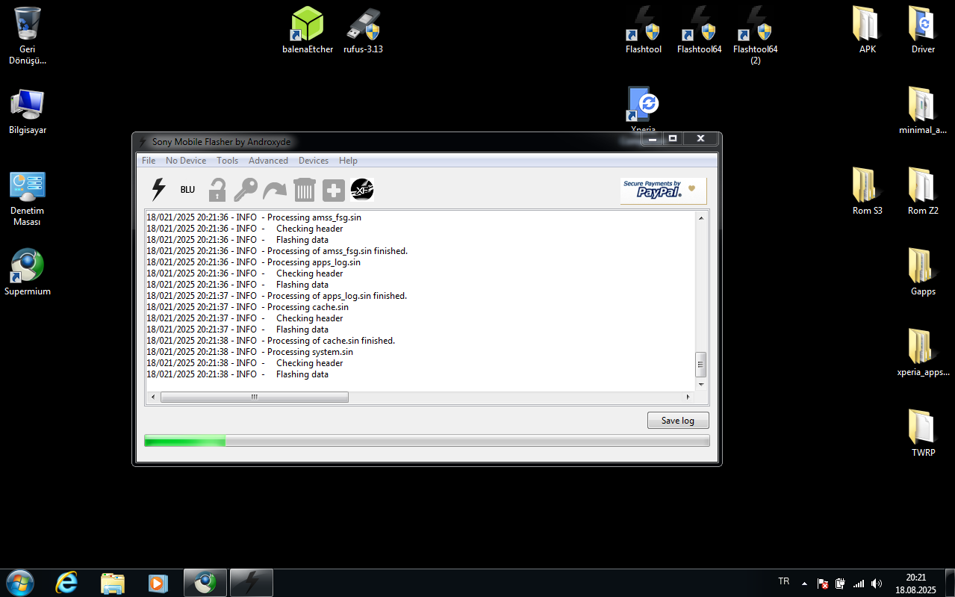Open Windows Explorer from taskbar
The height and width of the screenshot is (597, 955).
coord(113,583)
